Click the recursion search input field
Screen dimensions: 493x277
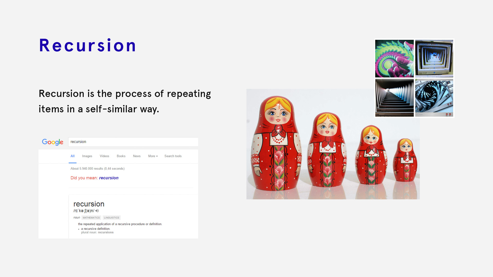(133, 142)
